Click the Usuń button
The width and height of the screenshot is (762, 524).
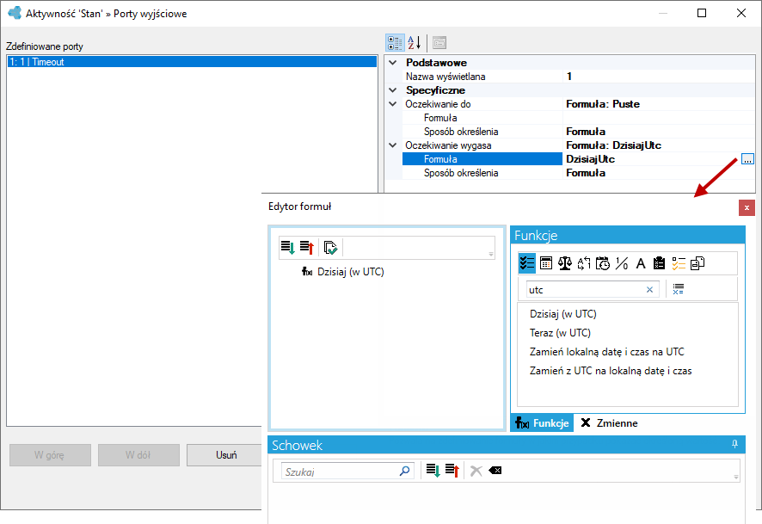pyautogui.click(x=226, y=455)
